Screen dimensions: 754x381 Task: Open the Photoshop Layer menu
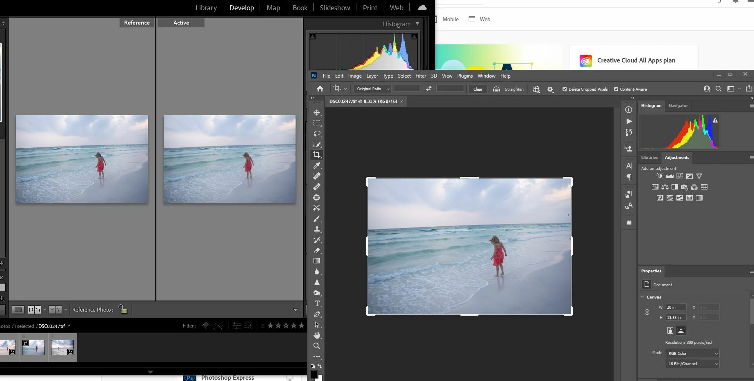pos(372,76)
